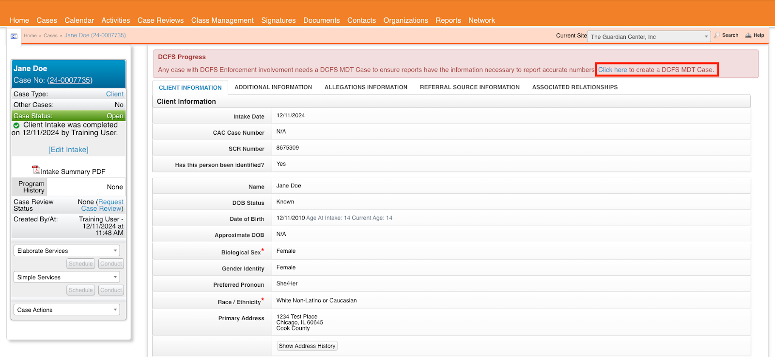The height and width of the screenshot is (357, 775).
Task: Click the Cases breadcrumb link
Action: point(50,35)
